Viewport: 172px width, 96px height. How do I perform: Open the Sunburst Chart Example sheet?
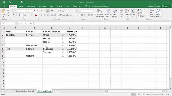25,91
